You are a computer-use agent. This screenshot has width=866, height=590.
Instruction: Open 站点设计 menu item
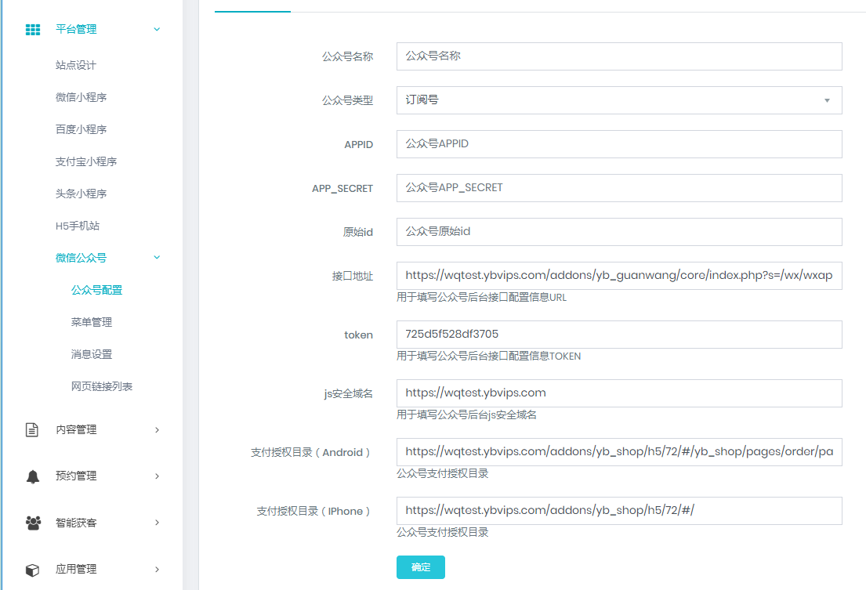click(x=76, y=65)
